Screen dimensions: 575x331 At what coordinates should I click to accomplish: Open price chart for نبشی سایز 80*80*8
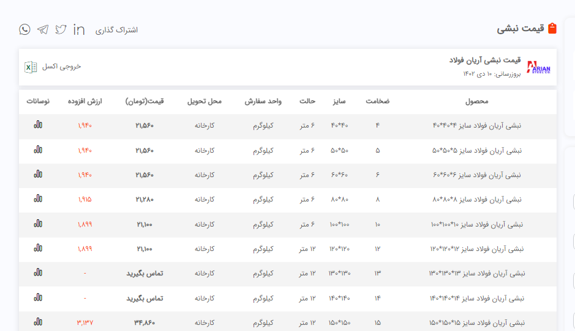(38, 199)
